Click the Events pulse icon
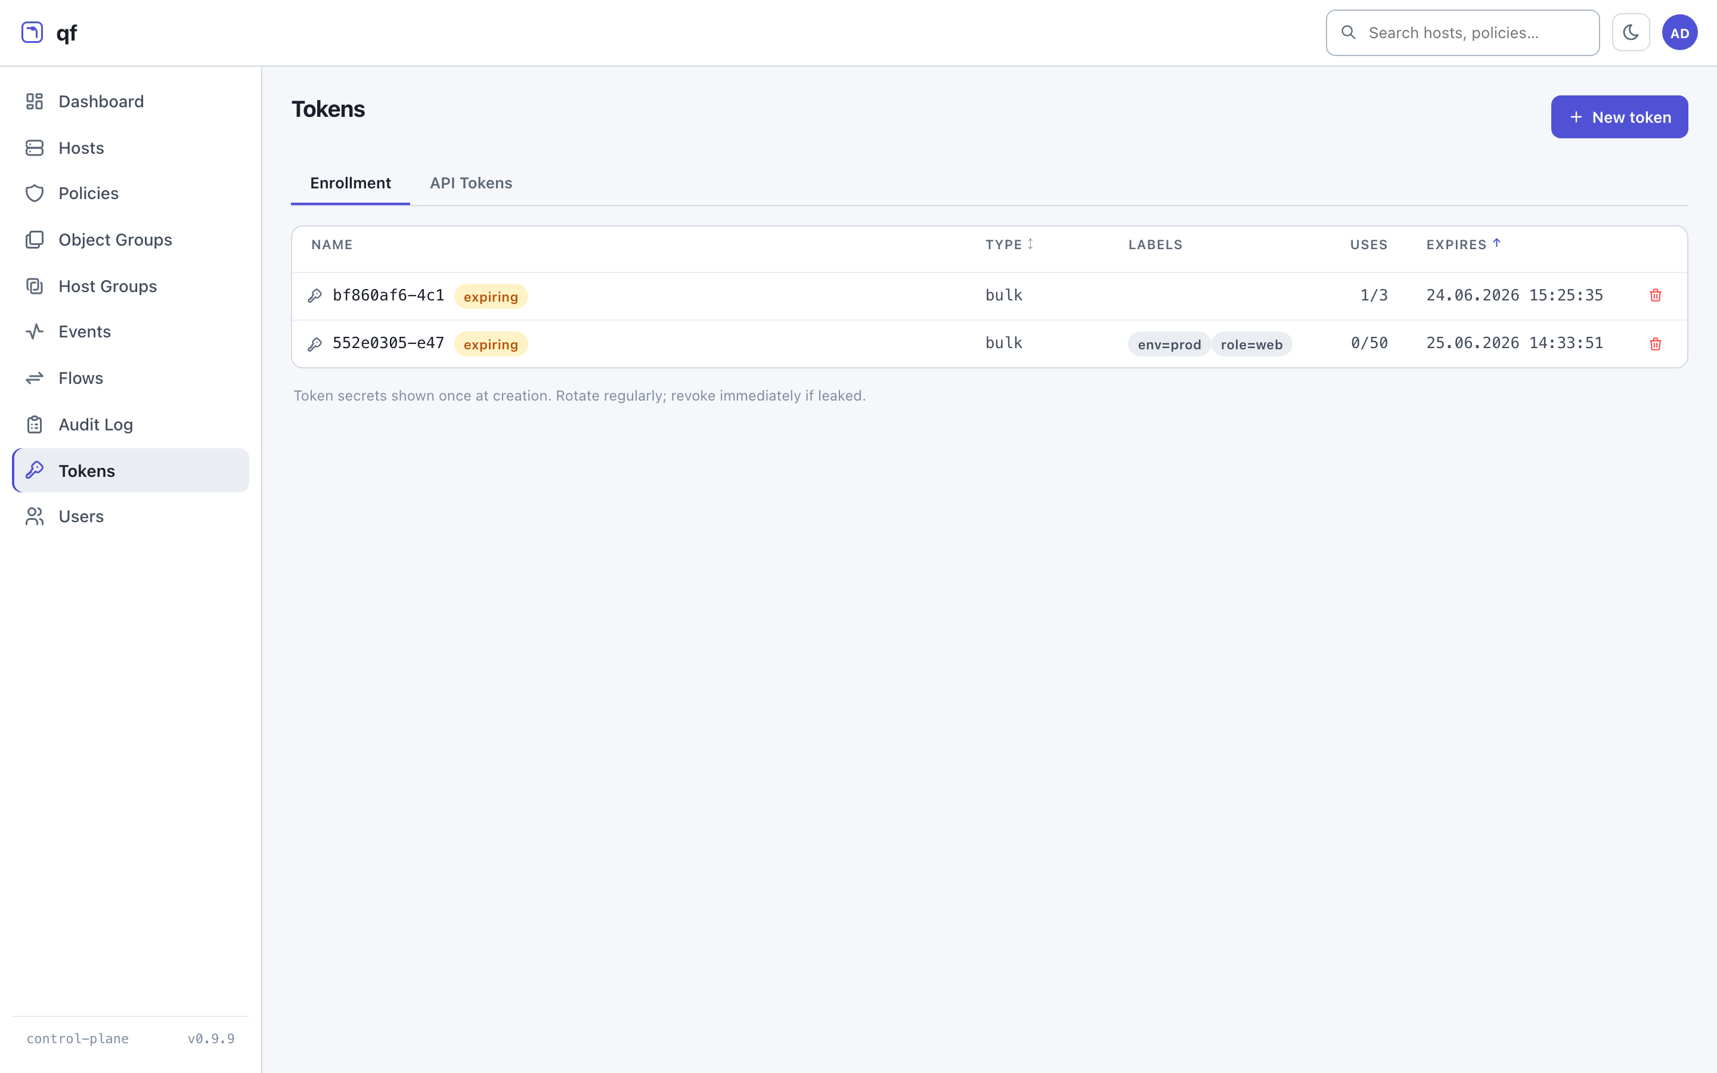The image size is (1717, 1073). click(x=35, y=332)
